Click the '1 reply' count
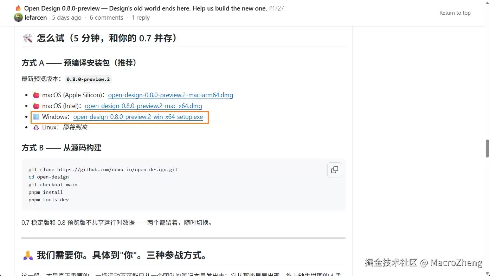The height and width of the screenshot is (276, 490). [x=141, y=18]
